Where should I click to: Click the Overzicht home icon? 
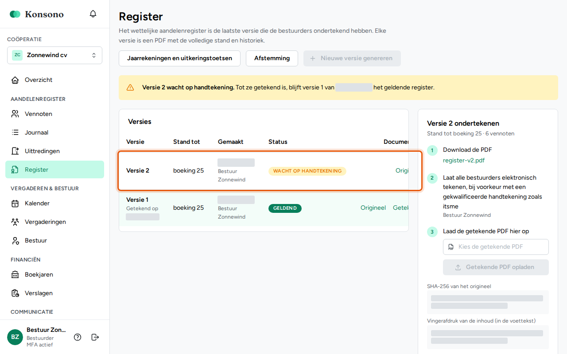(16, 80)
